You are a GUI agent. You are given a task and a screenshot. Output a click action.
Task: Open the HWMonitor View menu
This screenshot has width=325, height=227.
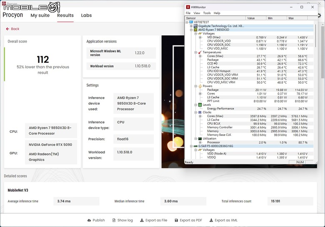(x=197, y=13)
